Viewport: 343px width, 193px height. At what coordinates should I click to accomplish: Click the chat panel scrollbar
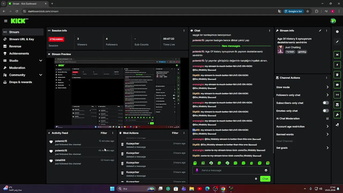[x=273, y=125]
